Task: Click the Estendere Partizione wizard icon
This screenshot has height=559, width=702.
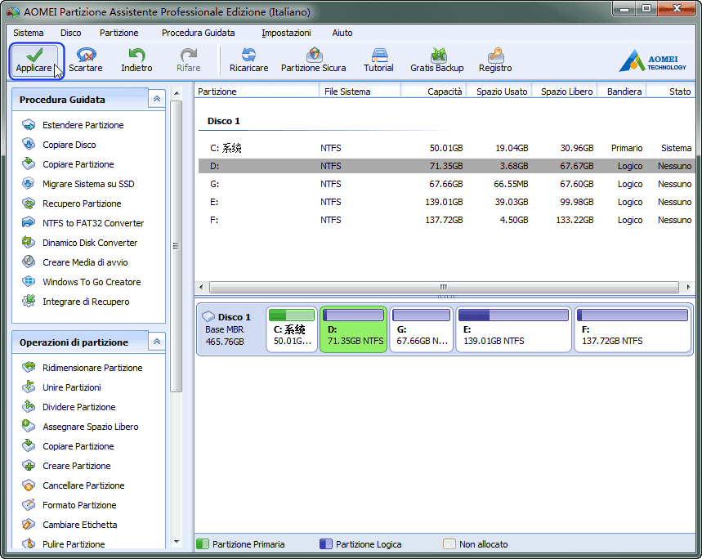Action: tap(29, 125)
